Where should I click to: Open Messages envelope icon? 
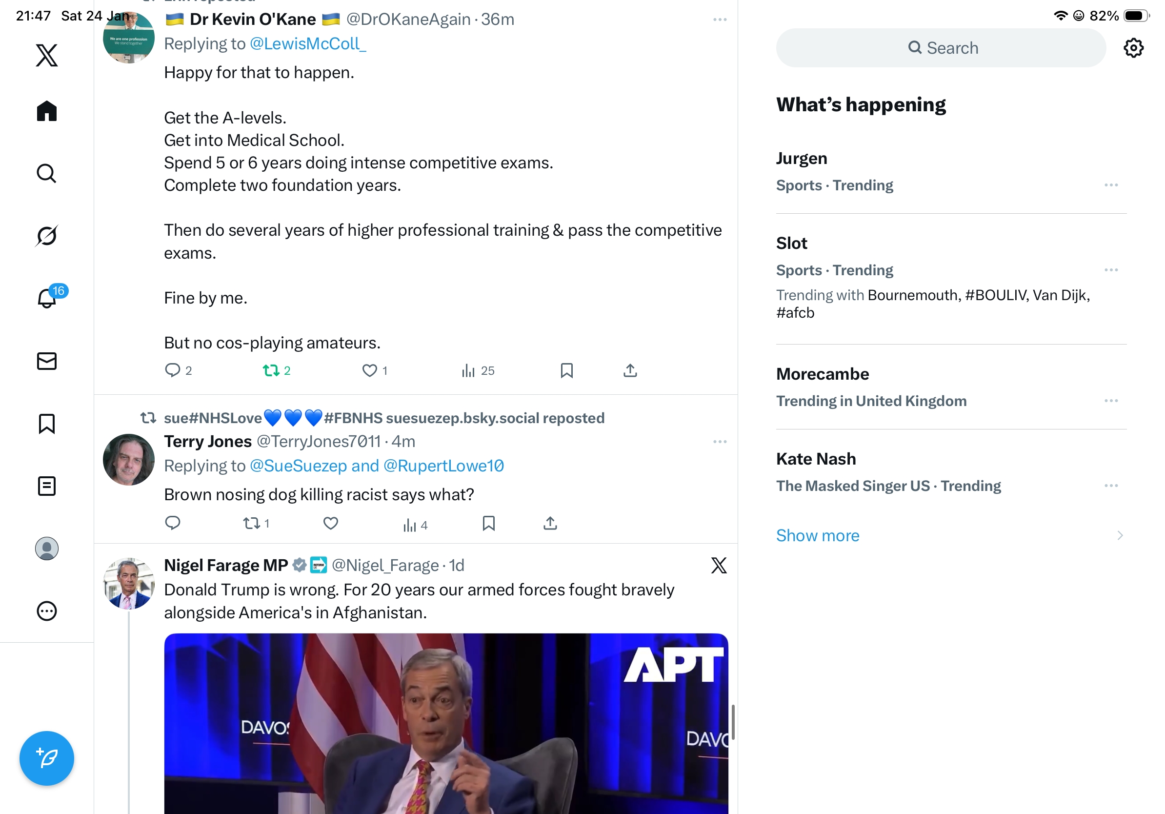click(47, 361)
